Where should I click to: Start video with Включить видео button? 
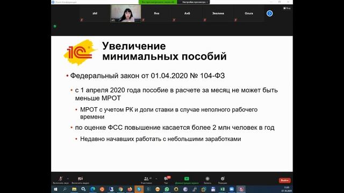click(x=80, y=180)
